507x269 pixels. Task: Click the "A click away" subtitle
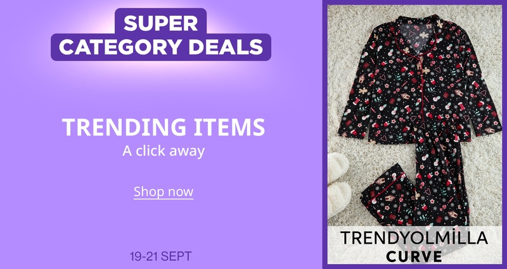point(164,151)
